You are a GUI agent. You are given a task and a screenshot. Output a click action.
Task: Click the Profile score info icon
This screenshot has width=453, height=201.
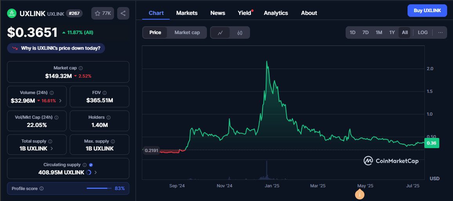point(41,188)
